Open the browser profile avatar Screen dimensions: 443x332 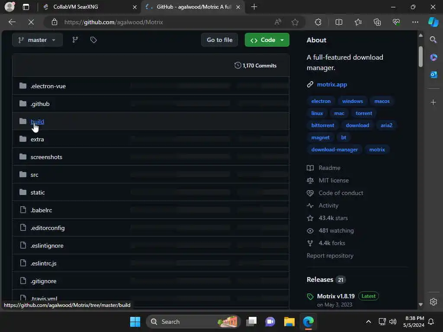[x=10, y=7]
